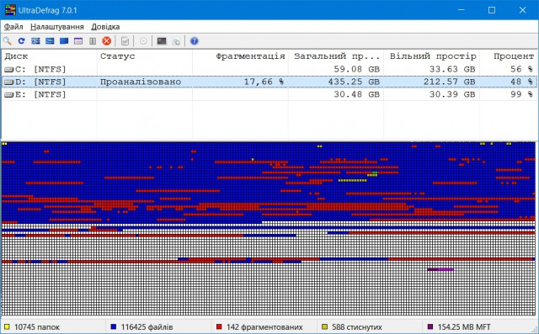Click the drive icon for E: volume

pyautogui.click(x=9, y=95)
